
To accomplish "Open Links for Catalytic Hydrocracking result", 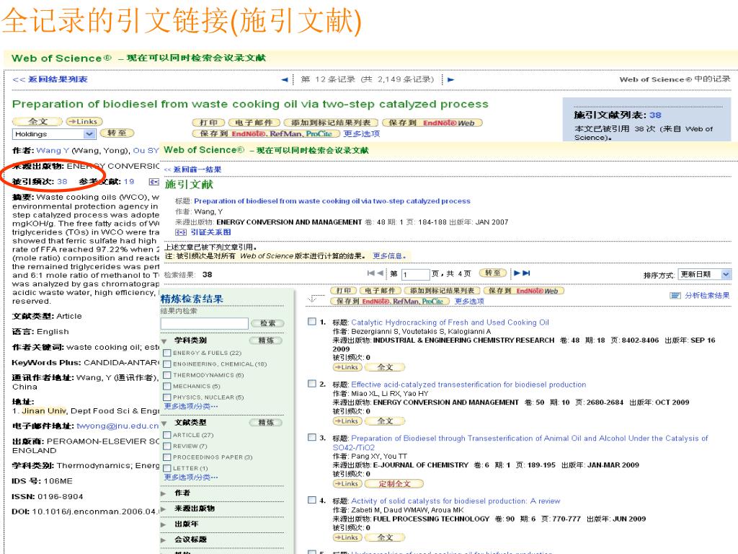I will pos(347,367).
